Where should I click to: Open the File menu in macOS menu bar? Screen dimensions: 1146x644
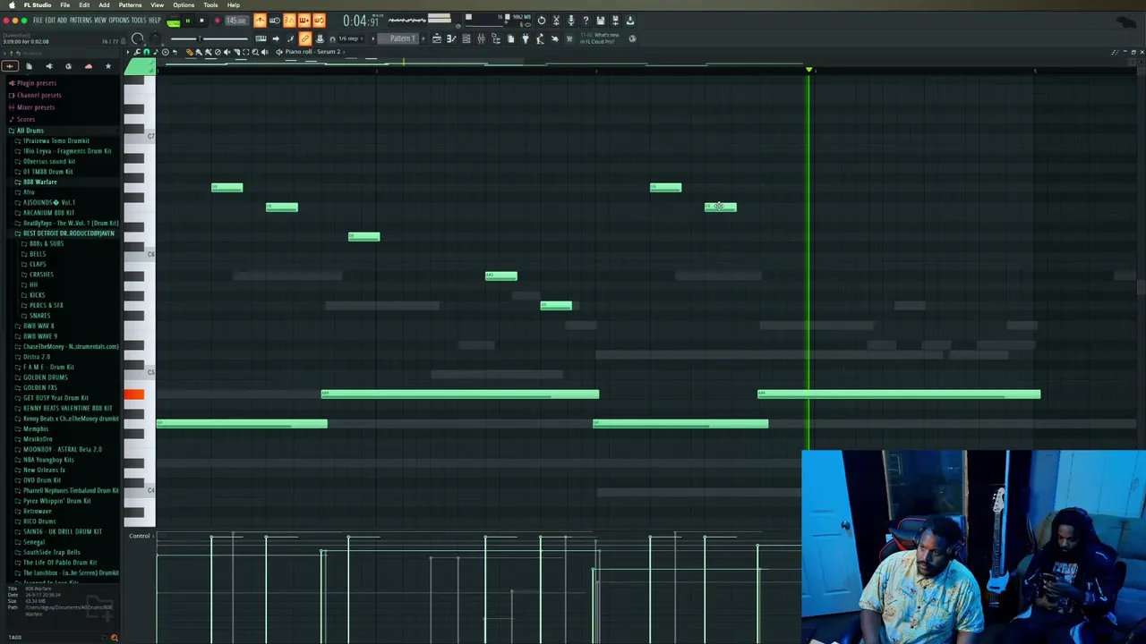click(65, 4)
